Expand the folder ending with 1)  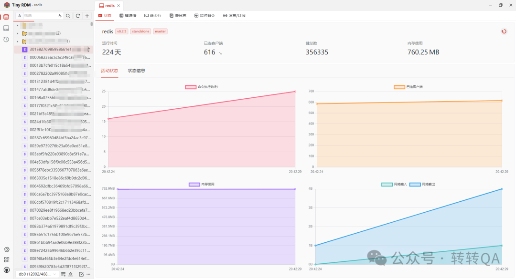pyautogui.click(x=18, y=41)
